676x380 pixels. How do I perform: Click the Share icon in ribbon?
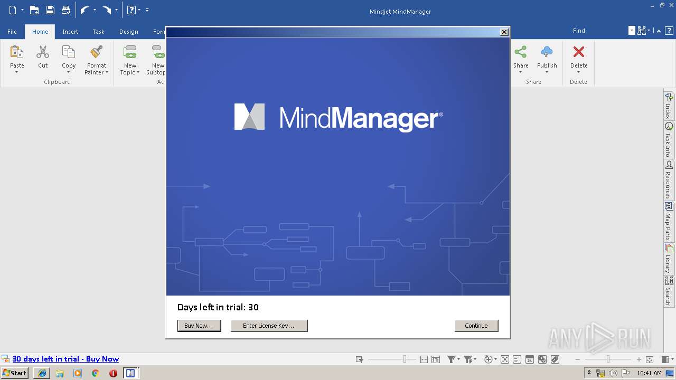click(x=521, y=52)
